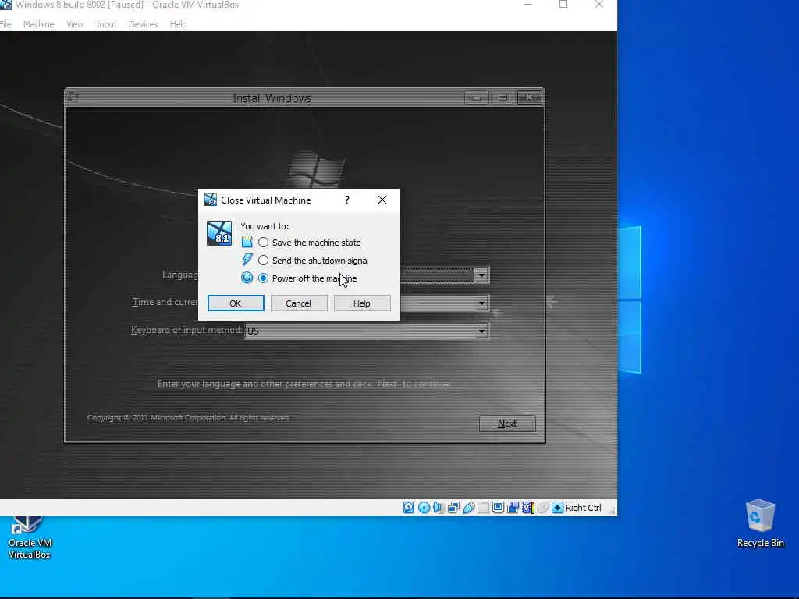Click the Install Windows title bar icon

73,97
